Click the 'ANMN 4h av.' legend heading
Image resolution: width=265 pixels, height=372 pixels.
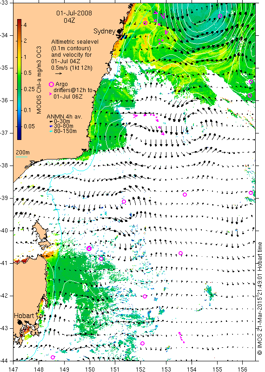click(64, 117)
